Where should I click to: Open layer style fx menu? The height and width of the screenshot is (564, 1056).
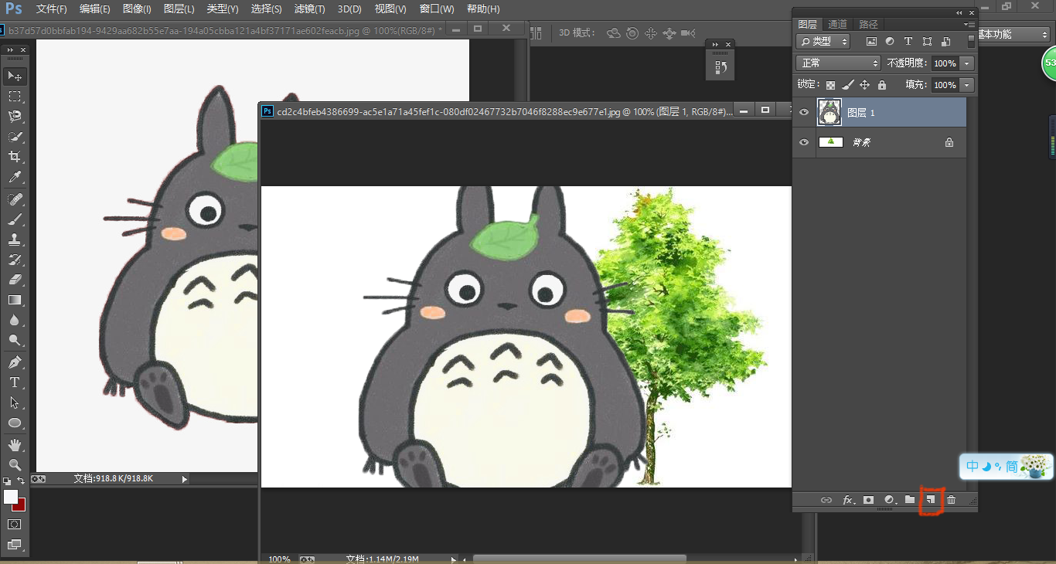pos(848,500)
